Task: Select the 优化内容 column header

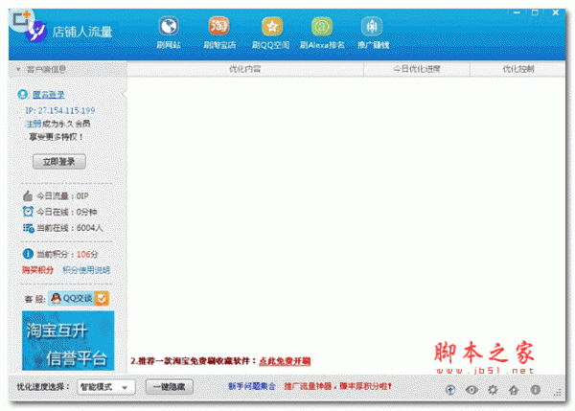Action: tap(245, 69)
